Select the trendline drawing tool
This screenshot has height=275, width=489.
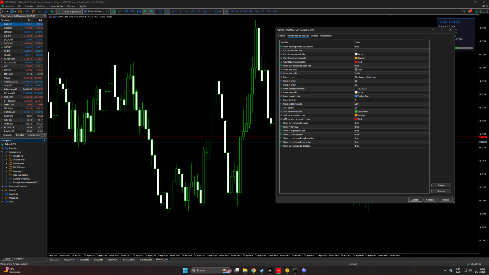click(x=193, y=11)
